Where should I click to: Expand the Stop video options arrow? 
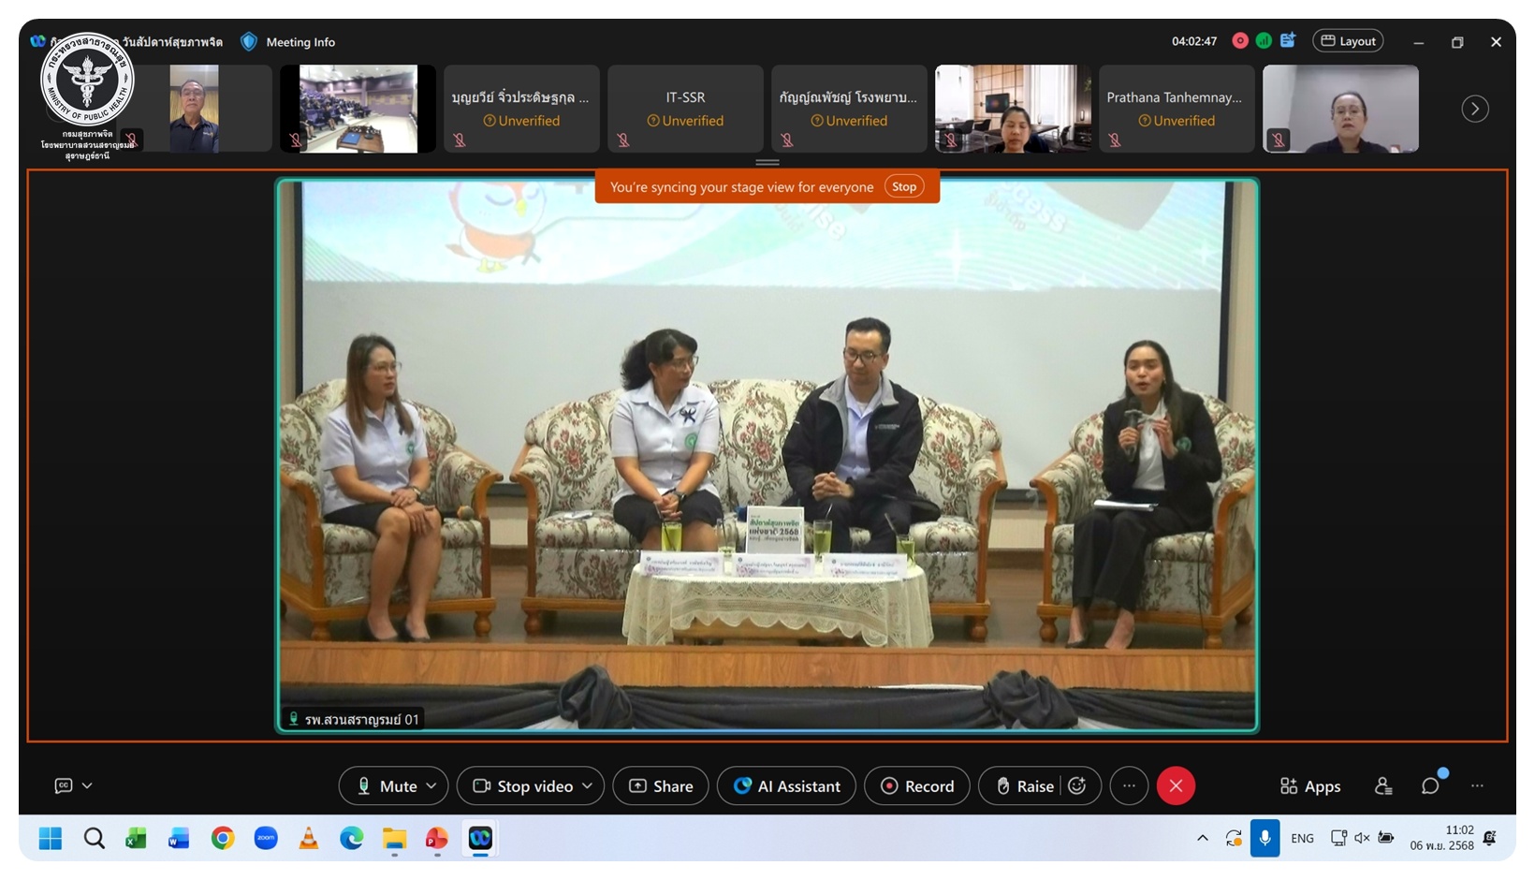[x=588, y=786]
